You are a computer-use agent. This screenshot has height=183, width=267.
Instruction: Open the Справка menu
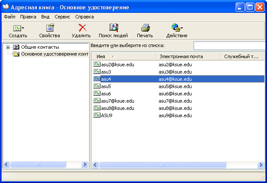85,17
